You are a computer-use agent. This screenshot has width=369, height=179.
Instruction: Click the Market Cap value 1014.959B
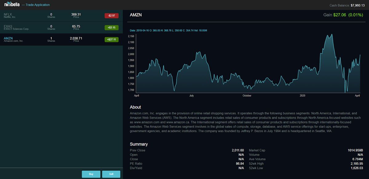355,150
